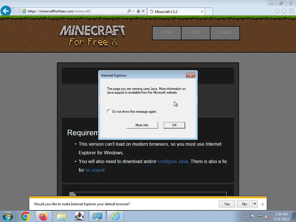Open the clock showing 2:59 AM
Image resolution: width=296 pixels, height=222 pixels.
click(x=281, y=216)
